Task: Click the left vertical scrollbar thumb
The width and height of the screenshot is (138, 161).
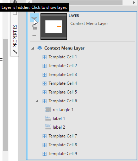Action: pos(5,95)
